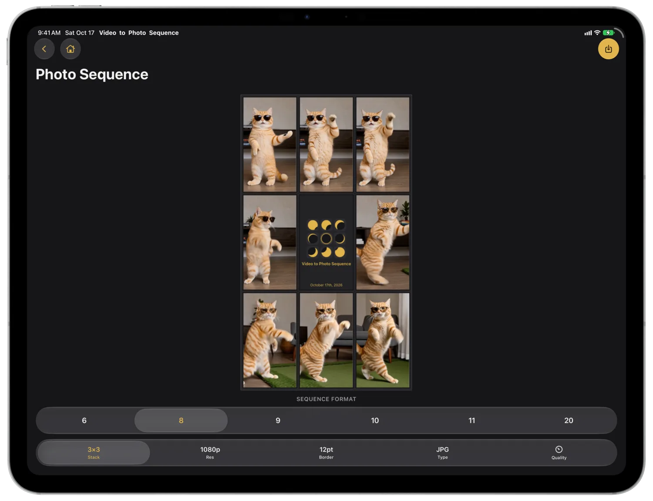The height and width of the screenshot is (501, 653).
Task: Tap the Wi-Fi status icon
Action: pos(597,33)
